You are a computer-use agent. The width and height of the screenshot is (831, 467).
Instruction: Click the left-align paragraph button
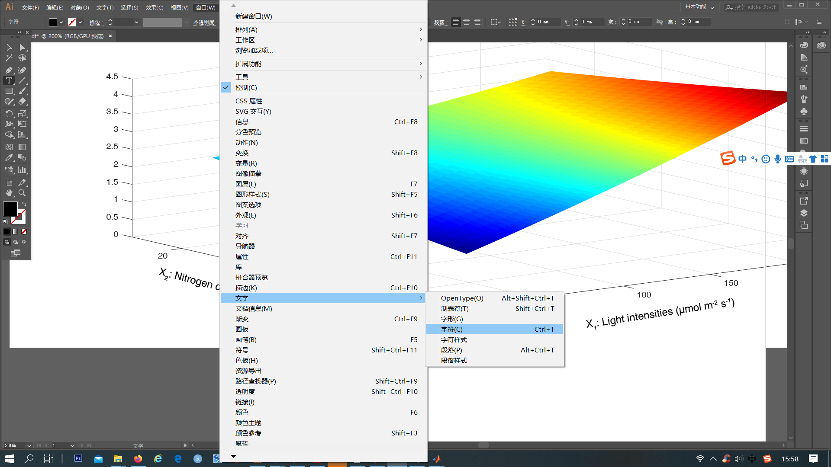[456, 22]
